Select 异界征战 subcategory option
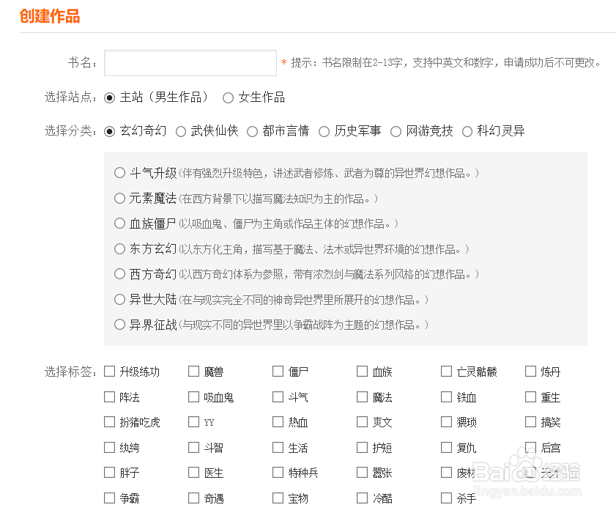The width and height of the screenshot is (616, 513). pos(120,324)
